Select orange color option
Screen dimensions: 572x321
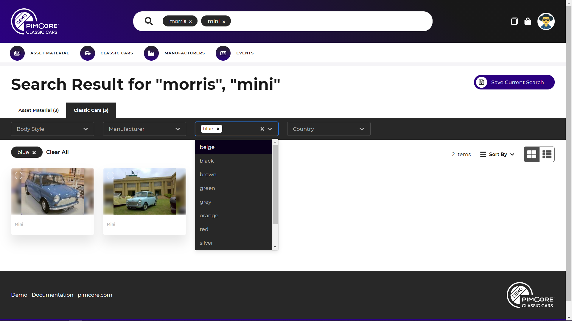tap(233, 215)
